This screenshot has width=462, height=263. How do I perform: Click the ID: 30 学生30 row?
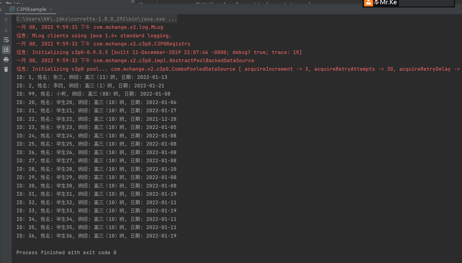pos(96,186)
